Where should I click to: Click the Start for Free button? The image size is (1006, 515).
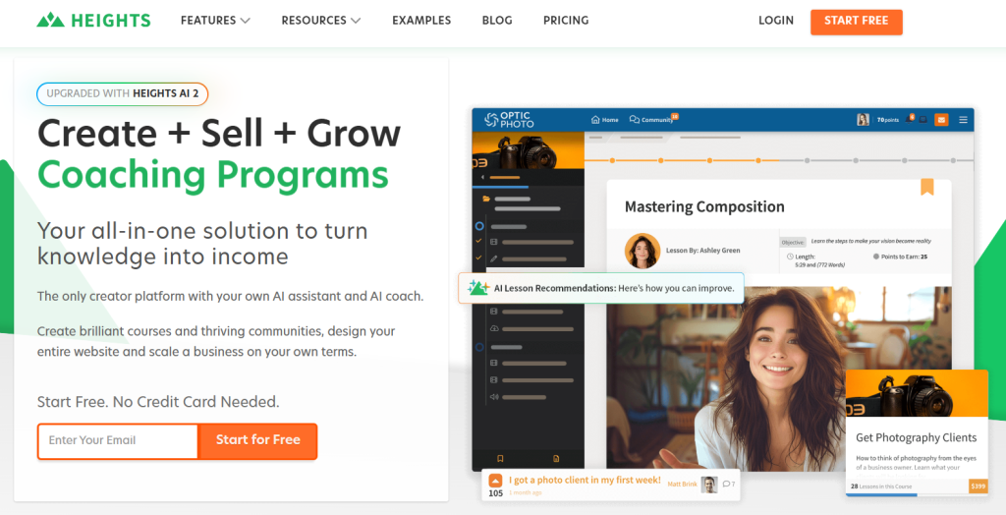pos(258,441)
